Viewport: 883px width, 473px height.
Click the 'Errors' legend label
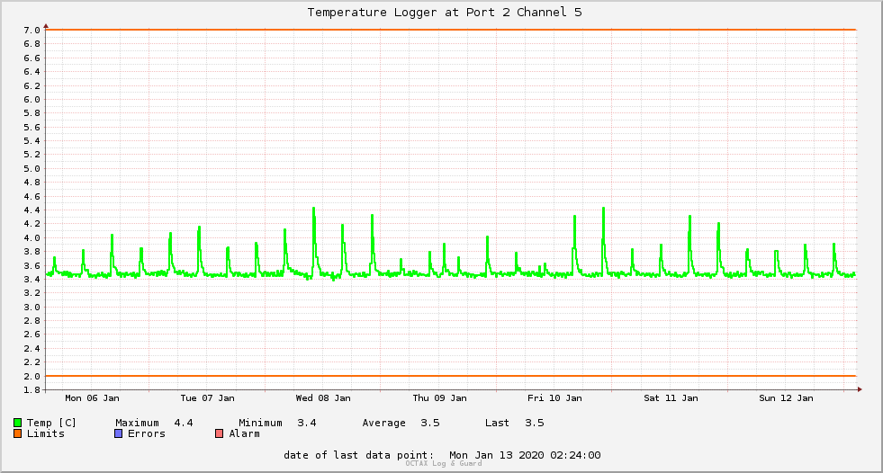click(x=147, y=433)
